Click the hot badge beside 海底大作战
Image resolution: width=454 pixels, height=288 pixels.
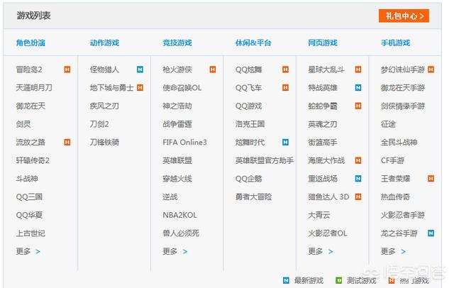pos(358,160)
